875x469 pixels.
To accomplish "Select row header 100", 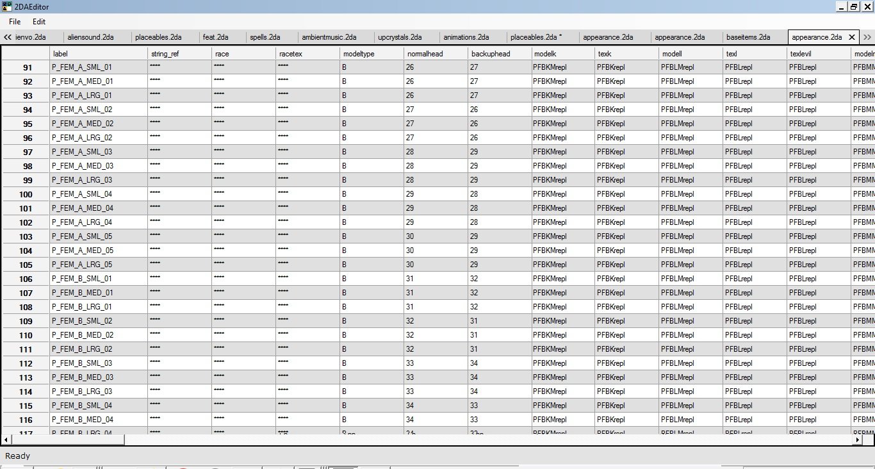I will (26, 194).
